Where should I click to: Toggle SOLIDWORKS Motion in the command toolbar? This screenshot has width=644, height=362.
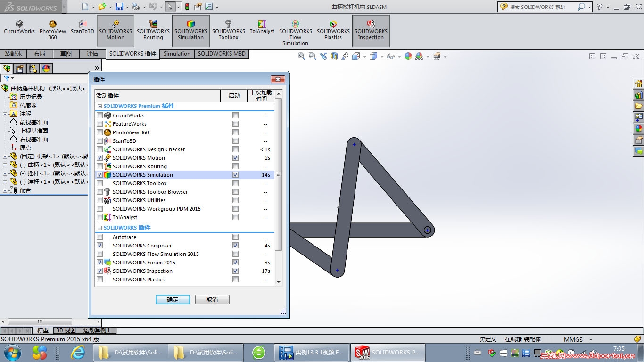pyautogui.click(x=116, y=31)
